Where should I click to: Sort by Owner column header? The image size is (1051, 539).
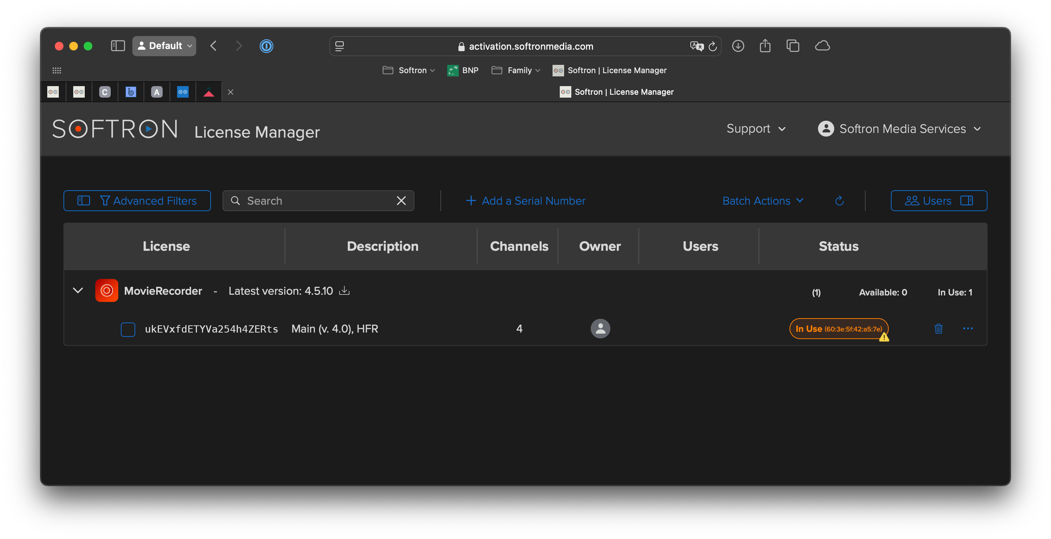tap(600, 246)
